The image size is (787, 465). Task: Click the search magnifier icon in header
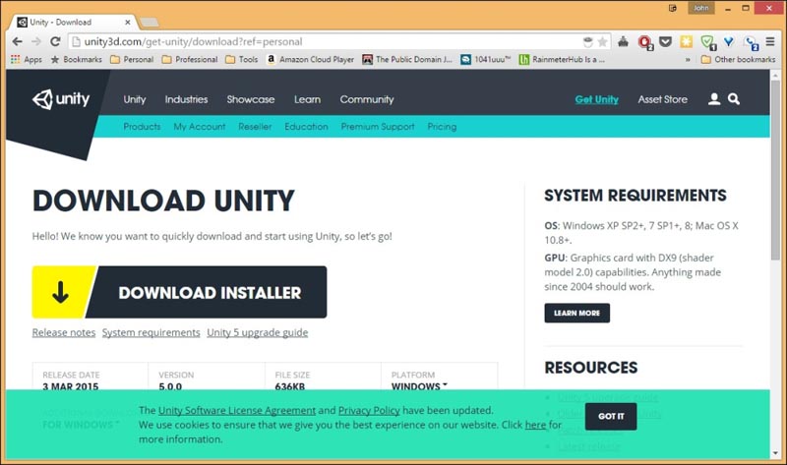(x=734, y=99)
